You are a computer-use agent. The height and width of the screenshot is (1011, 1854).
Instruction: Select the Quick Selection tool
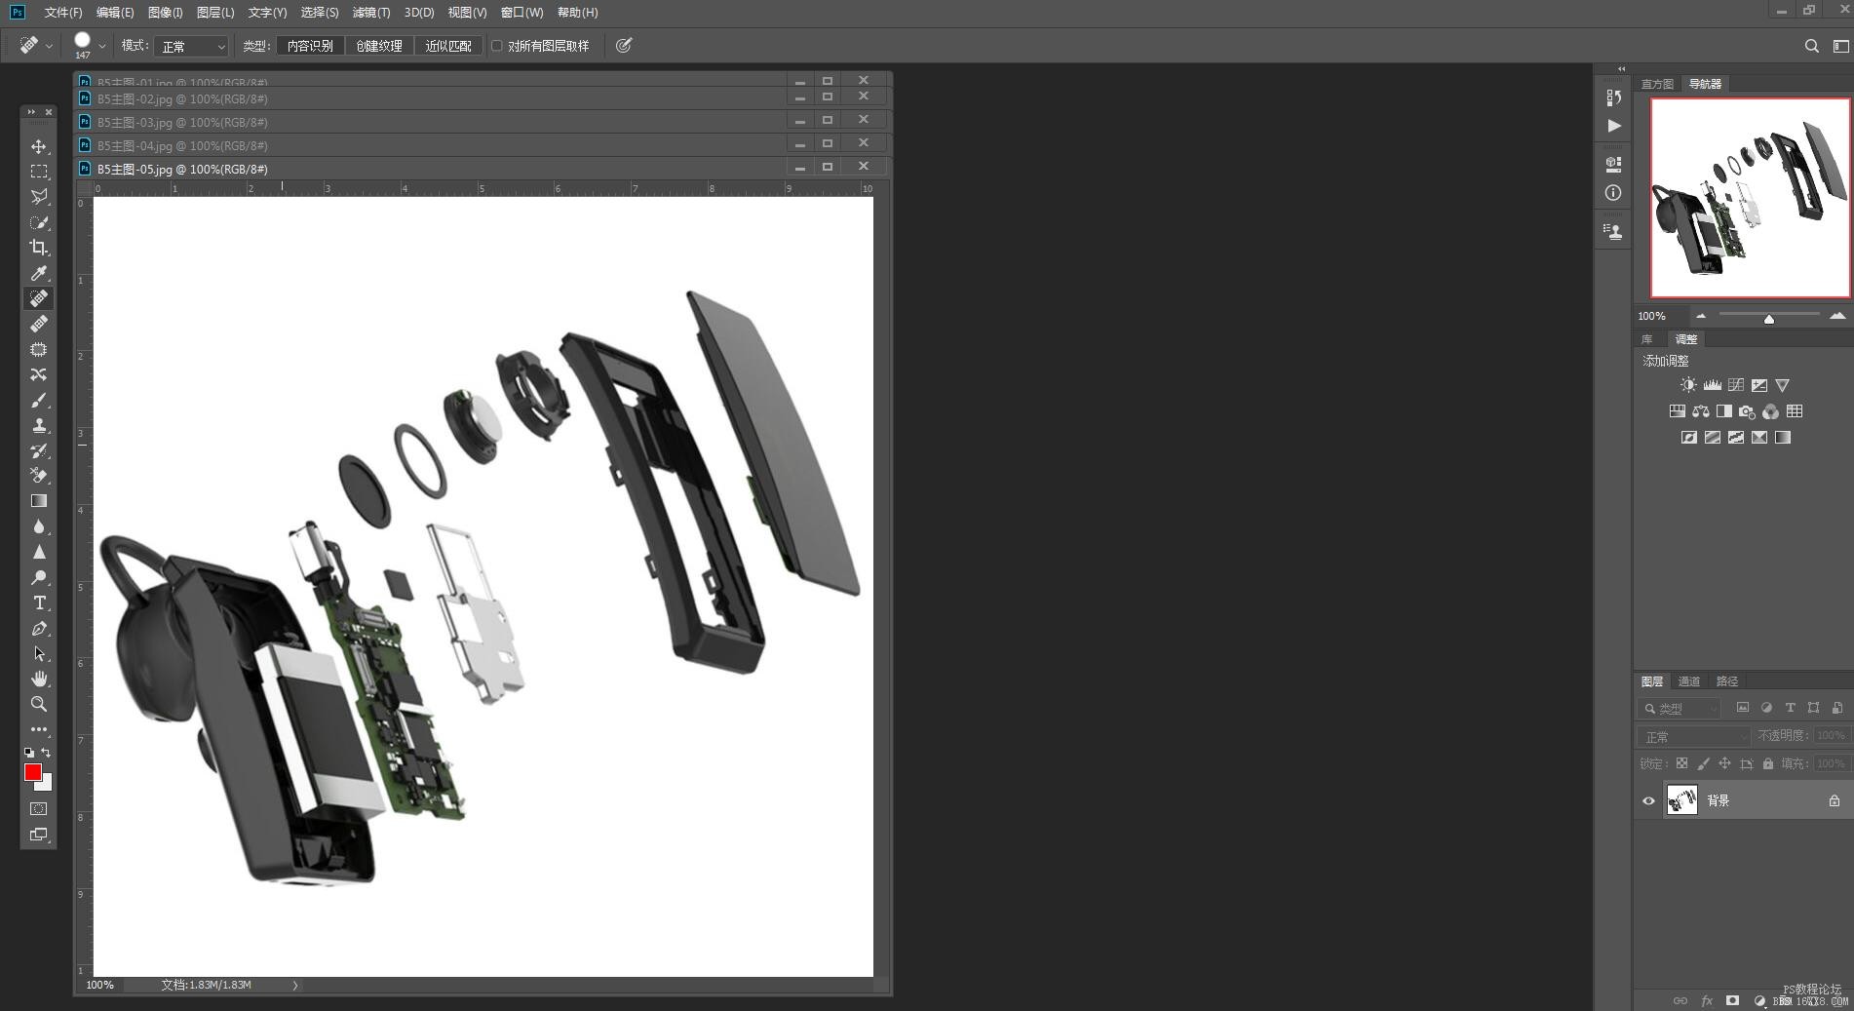point(39,222)
